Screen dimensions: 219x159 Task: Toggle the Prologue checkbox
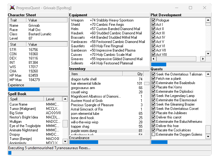pos(154,20)
